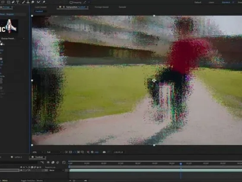Click the Toggle Switches / Modes button
Image resolution: width=242 pixels, height=182 pixels.
tap(32, 180)
